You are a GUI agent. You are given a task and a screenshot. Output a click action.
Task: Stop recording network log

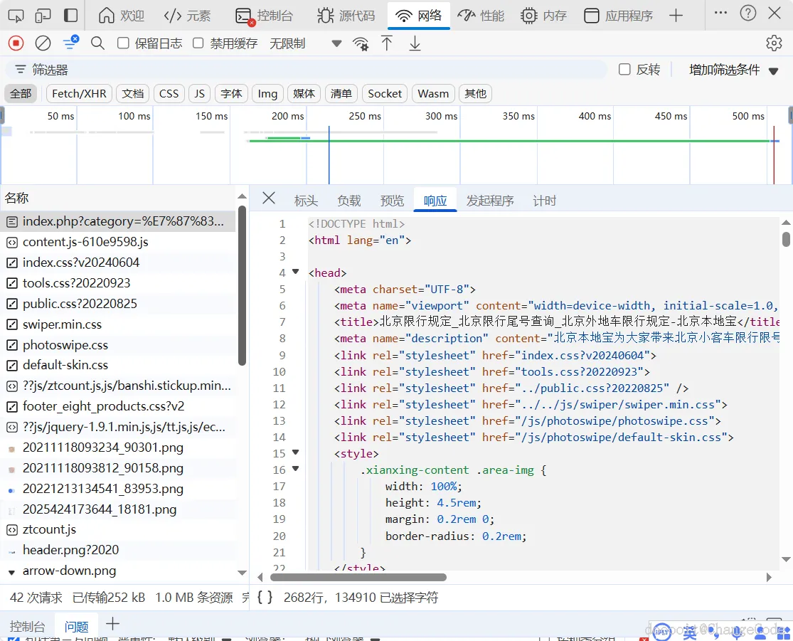(16, 43)
